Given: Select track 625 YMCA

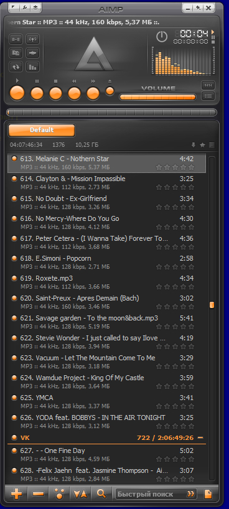Looking at the screenshot, I should [x=106, y=401].
